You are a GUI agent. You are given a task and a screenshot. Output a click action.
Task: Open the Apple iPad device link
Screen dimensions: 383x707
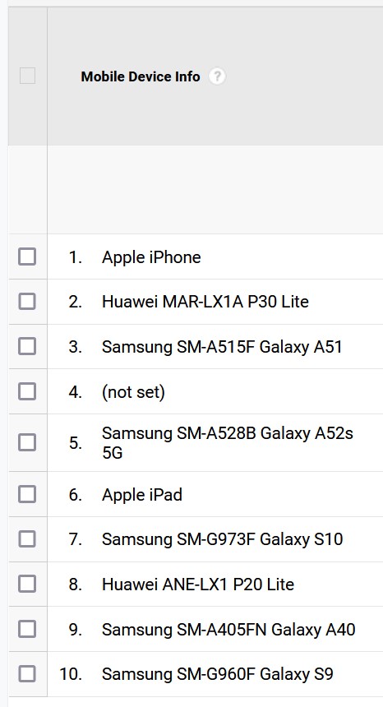(142, 495)
